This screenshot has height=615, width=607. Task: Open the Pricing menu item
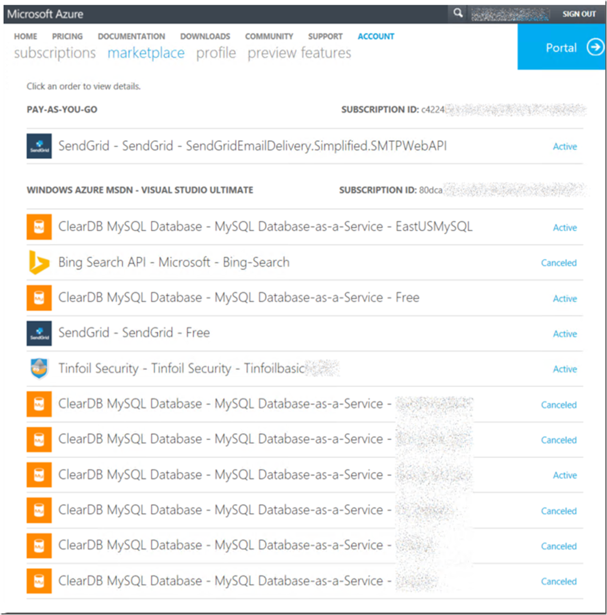(x=67, y=36)
